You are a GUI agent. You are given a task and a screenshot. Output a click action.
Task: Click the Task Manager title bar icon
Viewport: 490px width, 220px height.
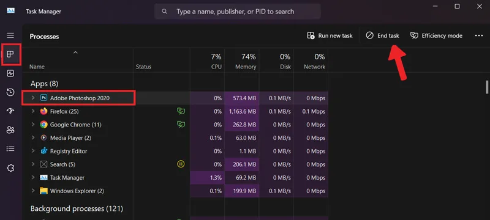11,11
